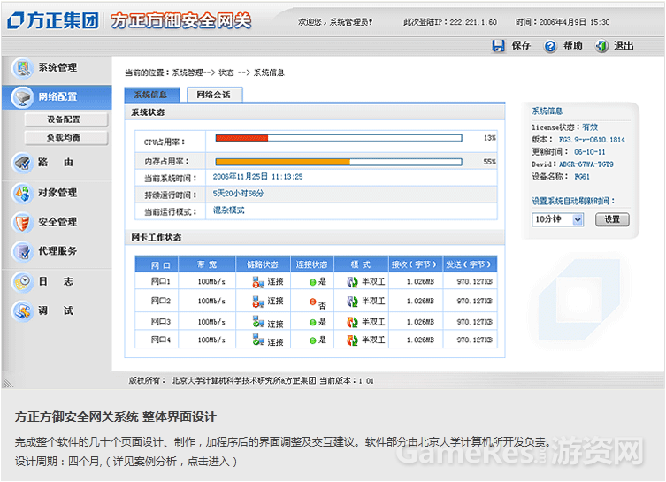This screenshot has height=482, width=666.
Task: Open the 系统管理 menu label
Action: pyautogui.click(x=57, y=67)
